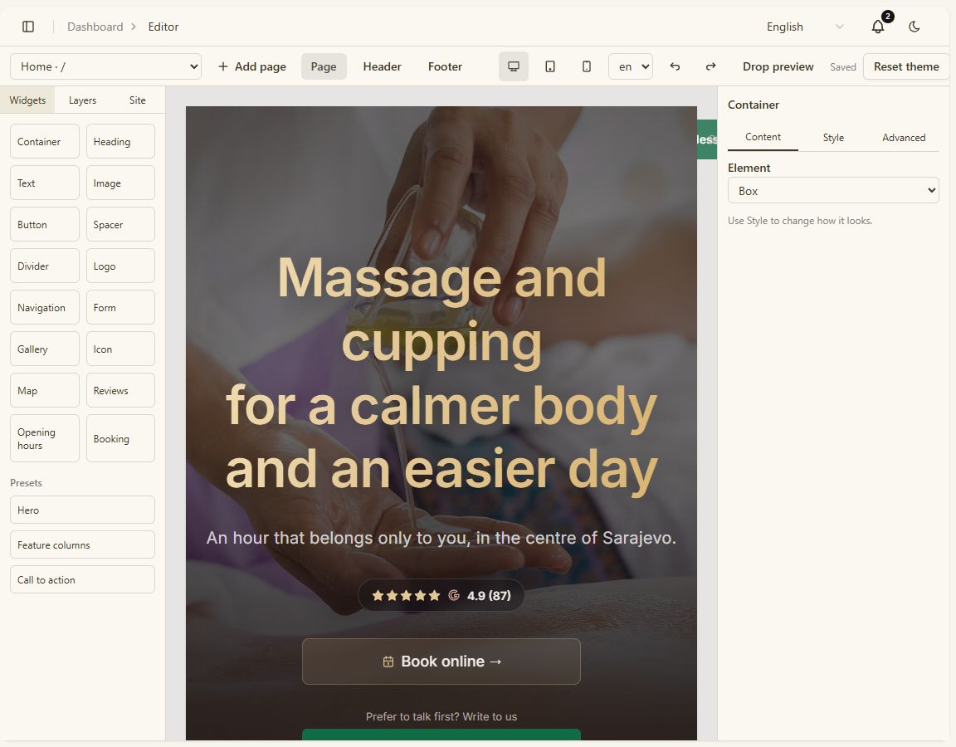Open the Site tab
Viewport: 956px width, 747px height.
coord(137,100)
